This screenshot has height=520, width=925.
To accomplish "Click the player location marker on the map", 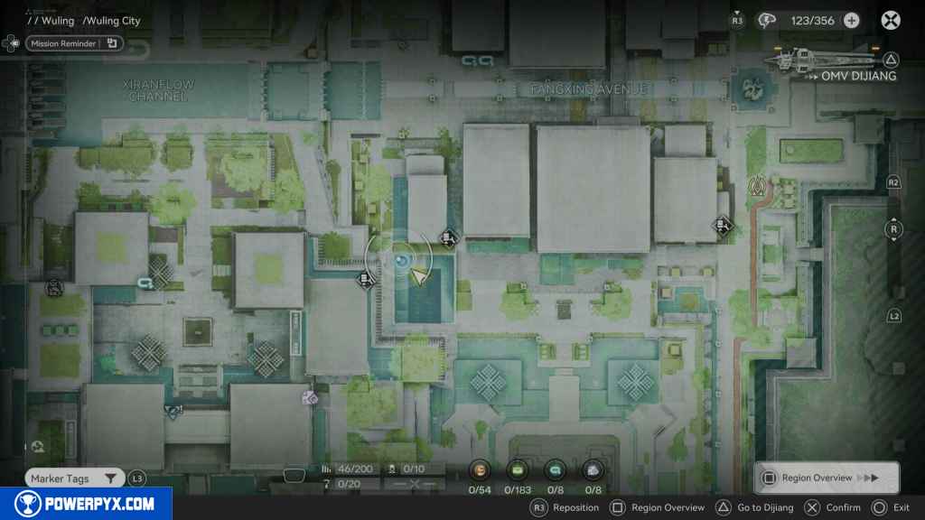I will tap(402, 261).
